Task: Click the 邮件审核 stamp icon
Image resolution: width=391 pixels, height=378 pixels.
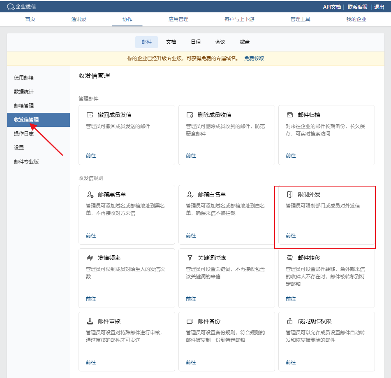Action: click(90, 321)
